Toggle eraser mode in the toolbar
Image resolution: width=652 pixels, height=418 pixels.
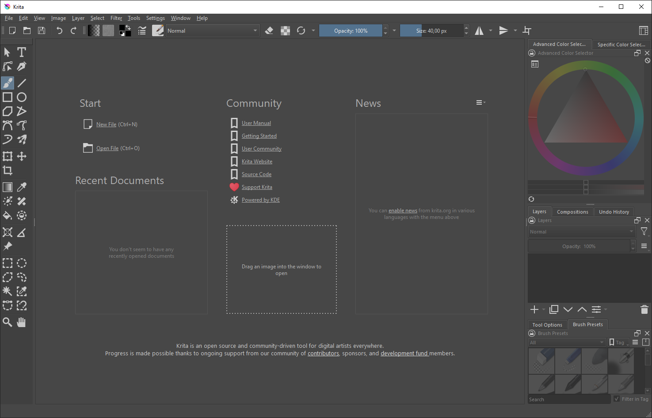pyautogui.click(x=269, y=30)
